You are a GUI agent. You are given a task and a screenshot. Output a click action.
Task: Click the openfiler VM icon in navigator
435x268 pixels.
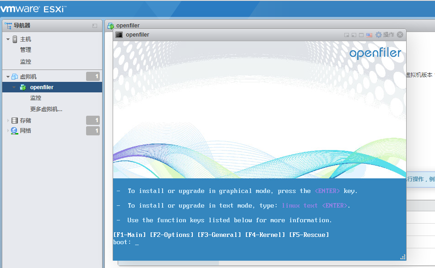[23, 87]
